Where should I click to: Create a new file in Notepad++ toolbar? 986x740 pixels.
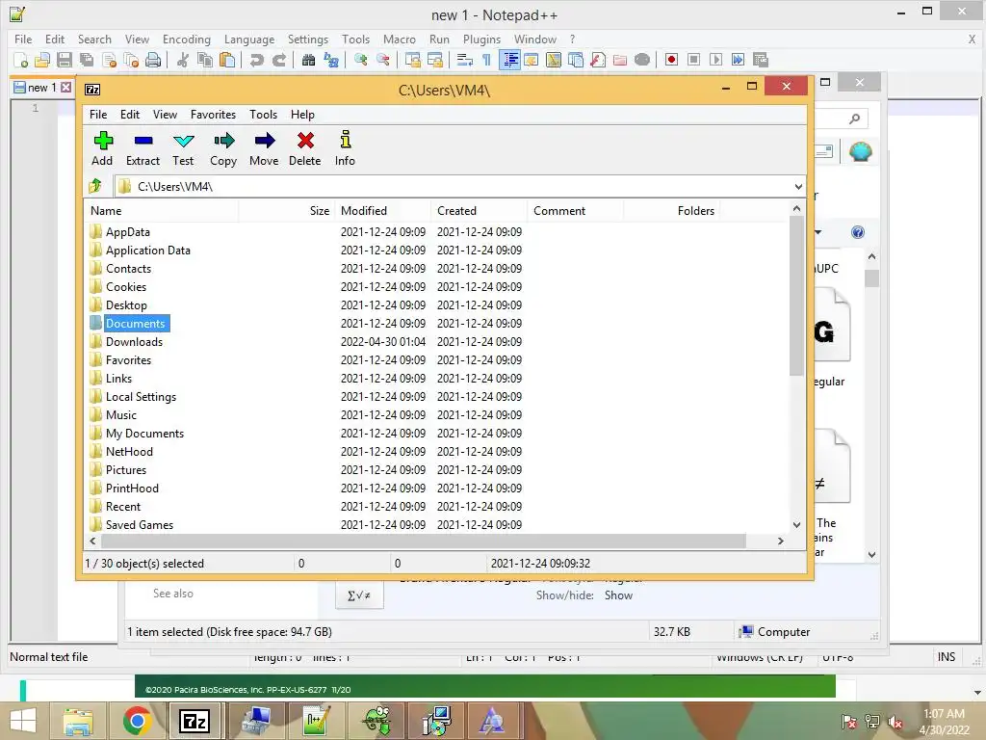pyautogui.click(x=21, y=60)
